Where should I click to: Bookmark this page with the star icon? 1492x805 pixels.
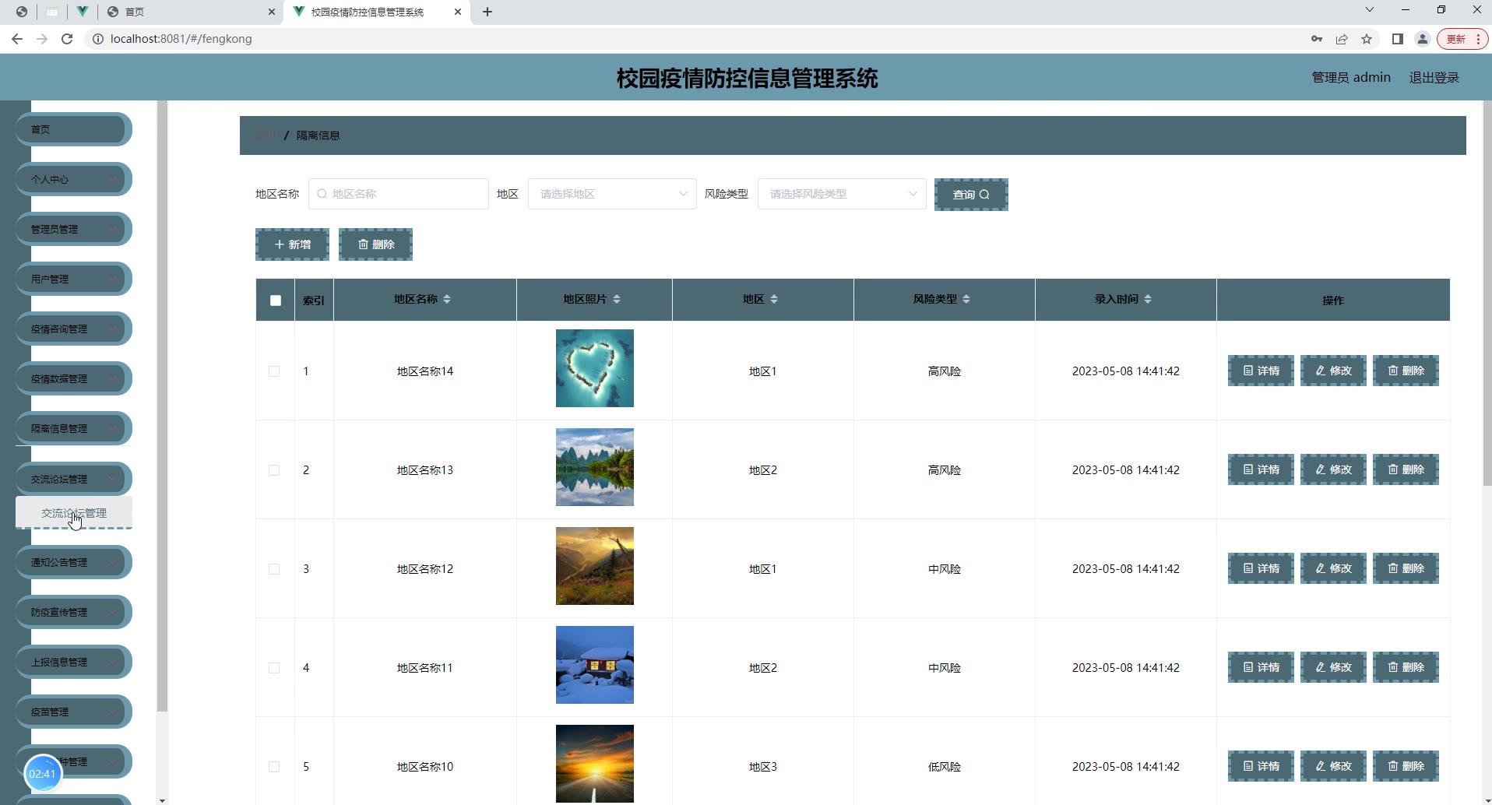pos(1367,39)
